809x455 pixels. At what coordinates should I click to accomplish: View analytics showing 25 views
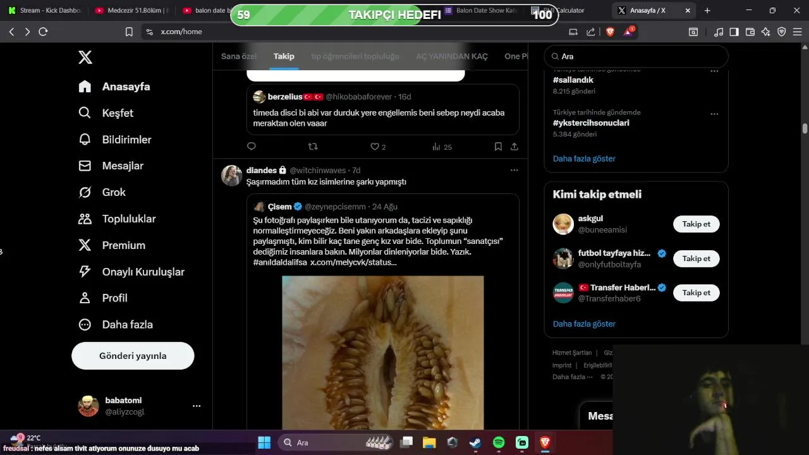[x=442, y=147]
